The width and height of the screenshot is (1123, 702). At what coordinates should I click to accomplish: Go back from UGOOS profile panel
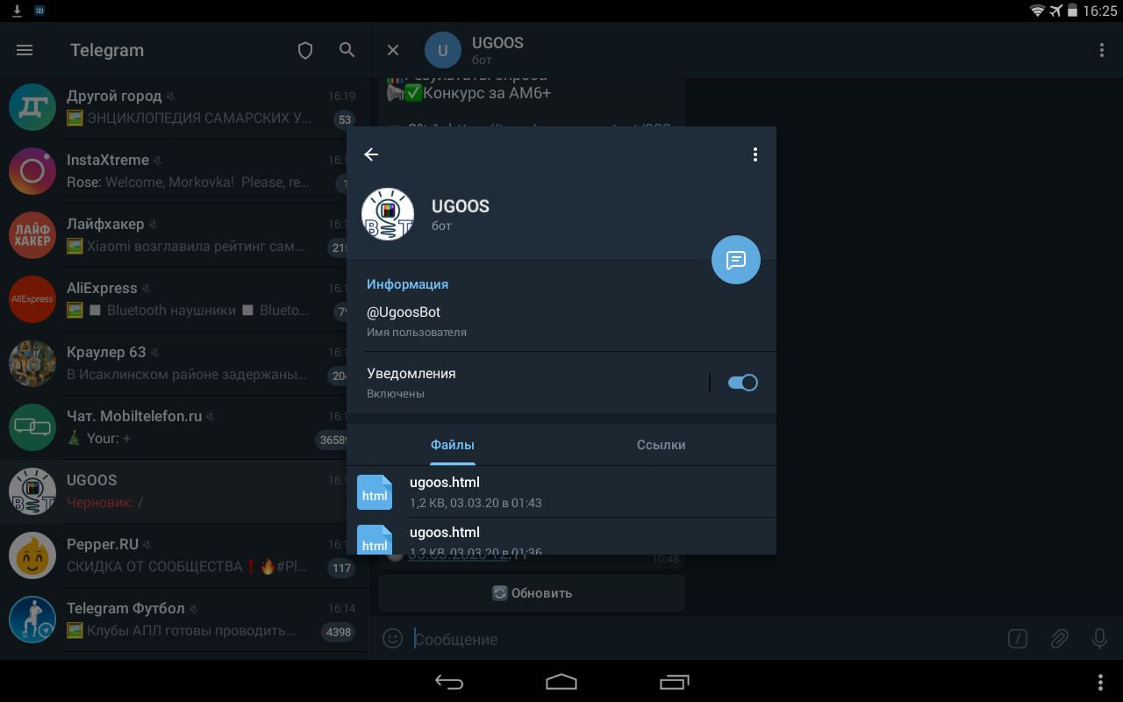pyautogui.click(x=371, y=154)
